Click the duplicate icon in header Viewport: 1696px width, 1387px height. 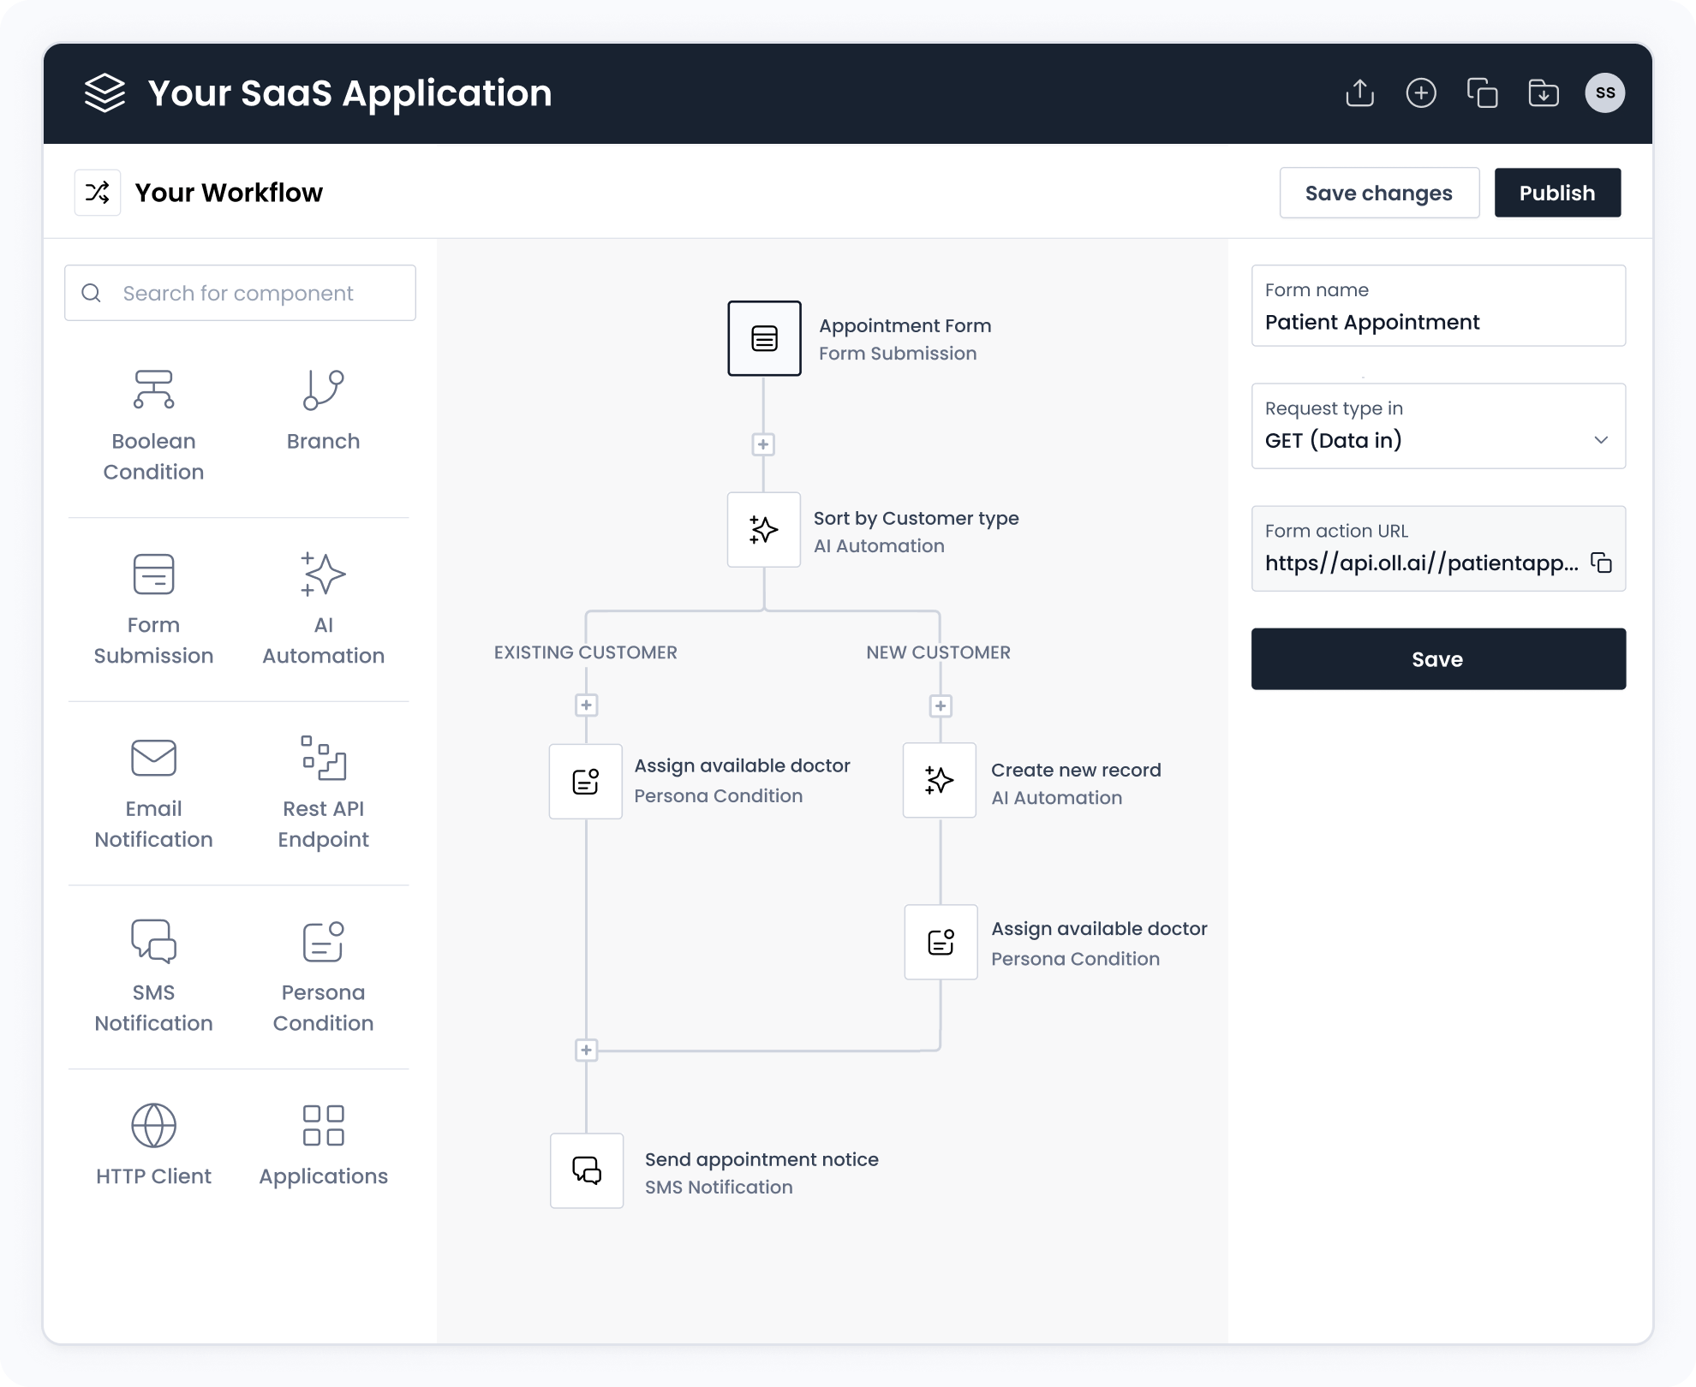pyautogui.click(x=1482, y=92)
